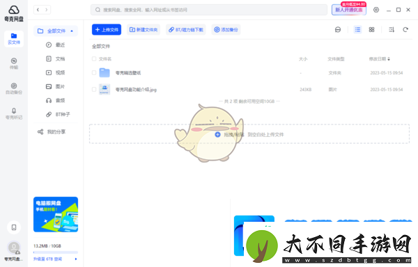
Task: Focus the top search input field
Action: [x=209, y=10]
